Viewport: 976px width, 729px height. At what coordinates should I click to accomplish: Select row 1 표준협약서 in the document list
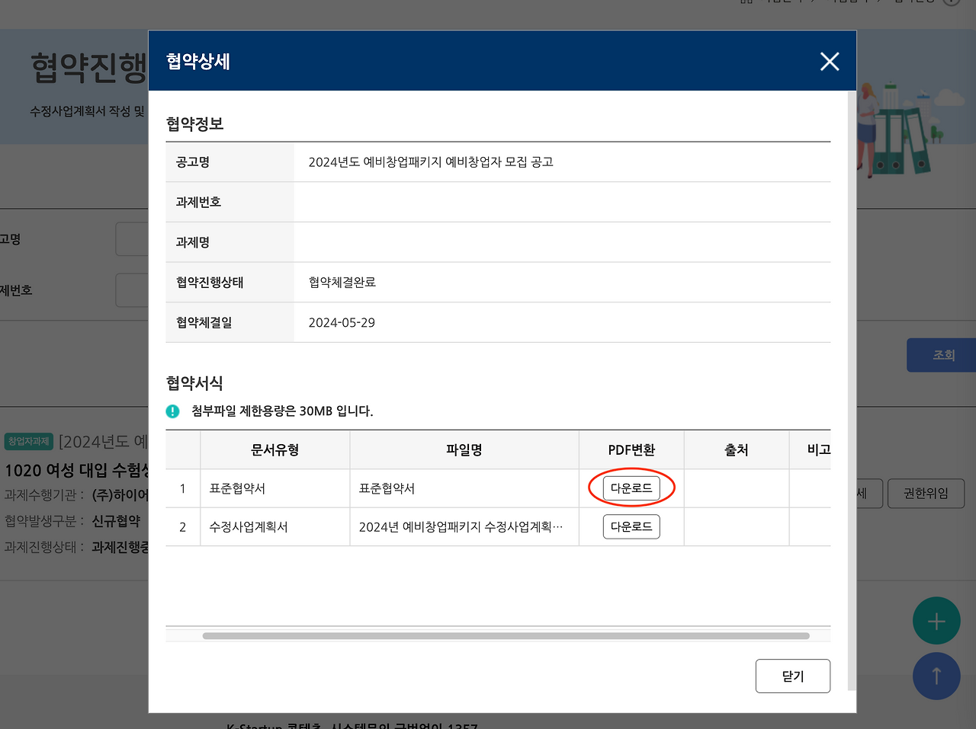(x=274, y=488)
